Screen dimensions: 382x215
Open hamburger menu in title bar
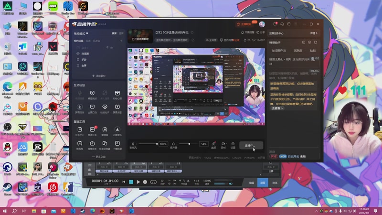pyautogui.click(x=296, y=24)
